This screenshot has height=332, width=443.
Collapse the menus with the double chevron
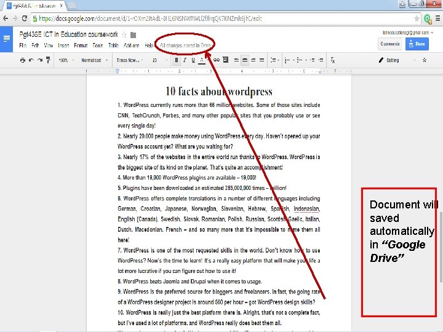point(425,60)
